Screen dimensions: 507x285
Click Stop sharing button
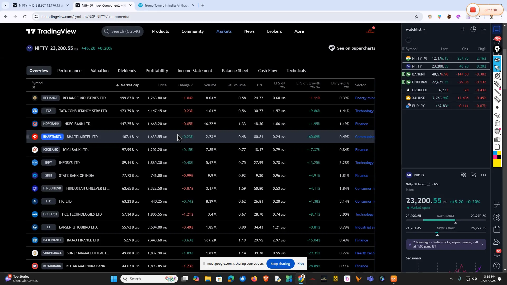pyautogui.click(x=280, y=264)
